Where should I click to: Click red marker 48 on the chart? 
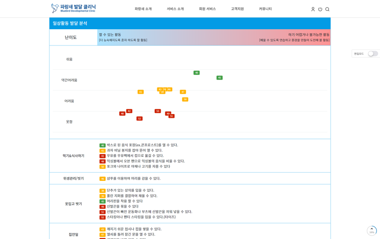point(122,114)
